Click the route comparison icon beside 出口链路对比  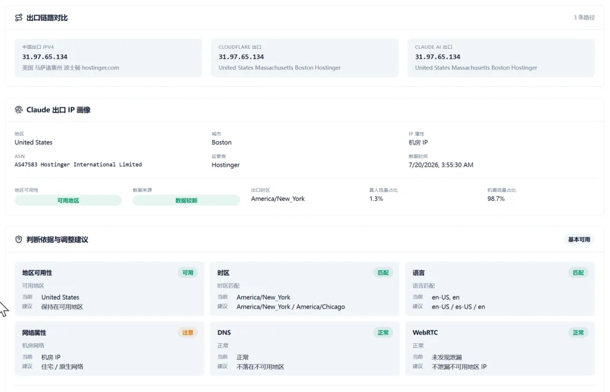pos(18,17)
